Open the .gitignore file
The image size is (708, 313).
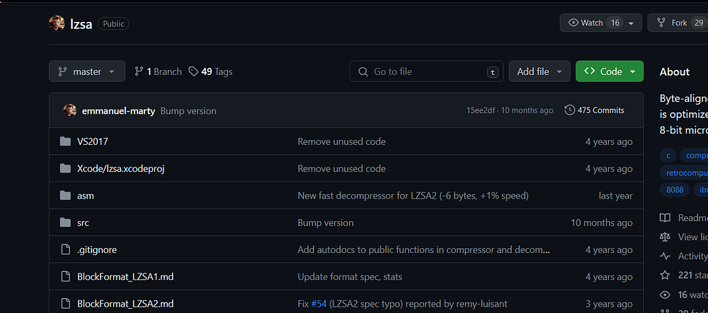[x=97, y=249]
